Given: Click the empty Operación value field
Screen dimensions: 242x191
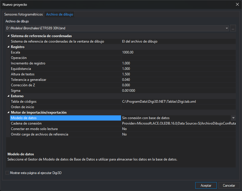Looking at the screenshot, I should coord(178,58).
